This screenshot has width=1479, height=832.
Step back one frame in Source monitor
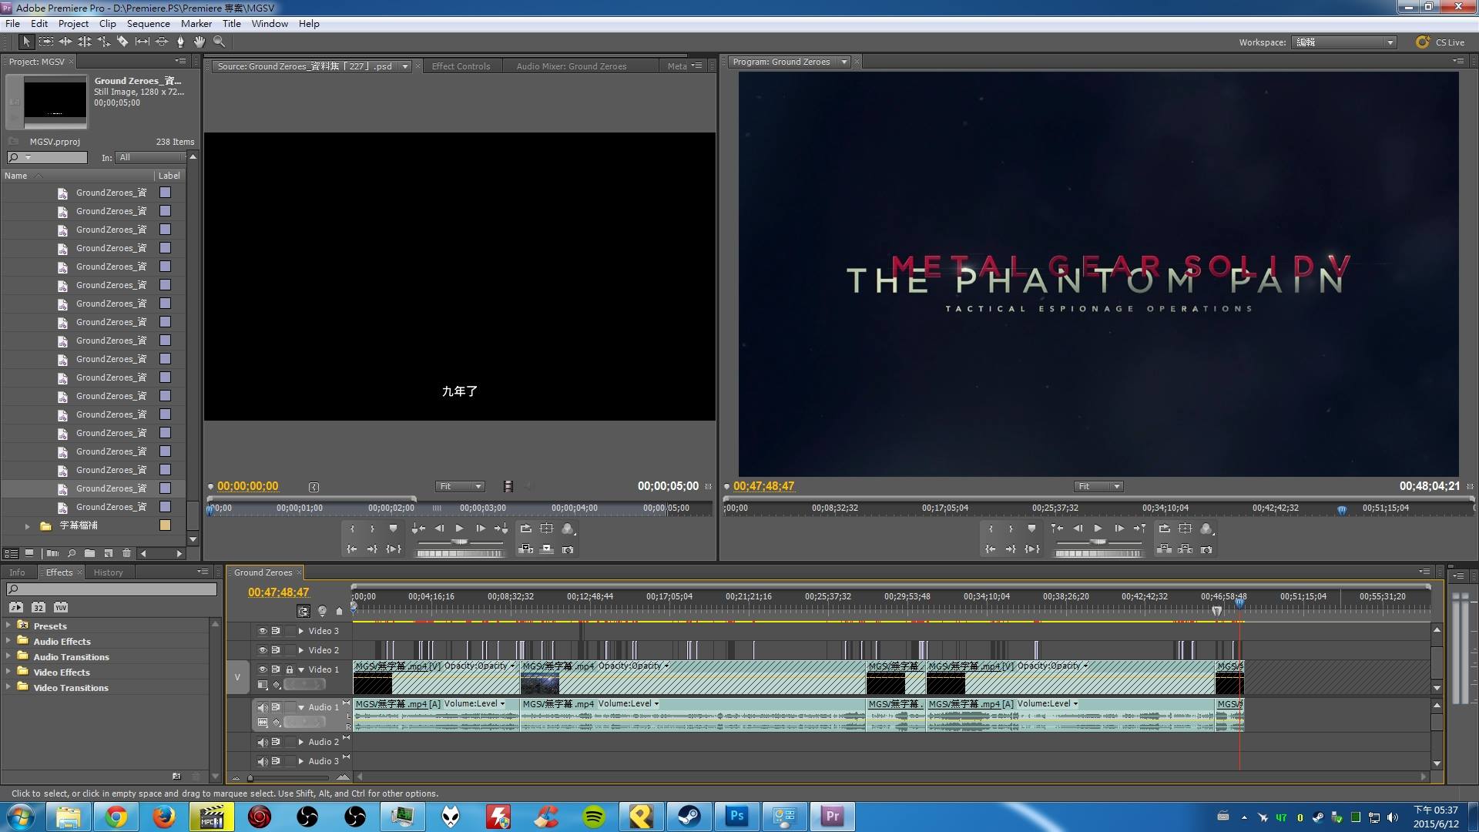(439, 528)
